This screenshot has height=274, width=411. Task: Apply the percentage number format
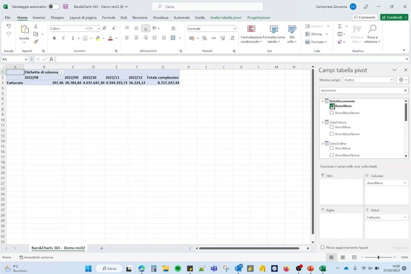[204, 38]
